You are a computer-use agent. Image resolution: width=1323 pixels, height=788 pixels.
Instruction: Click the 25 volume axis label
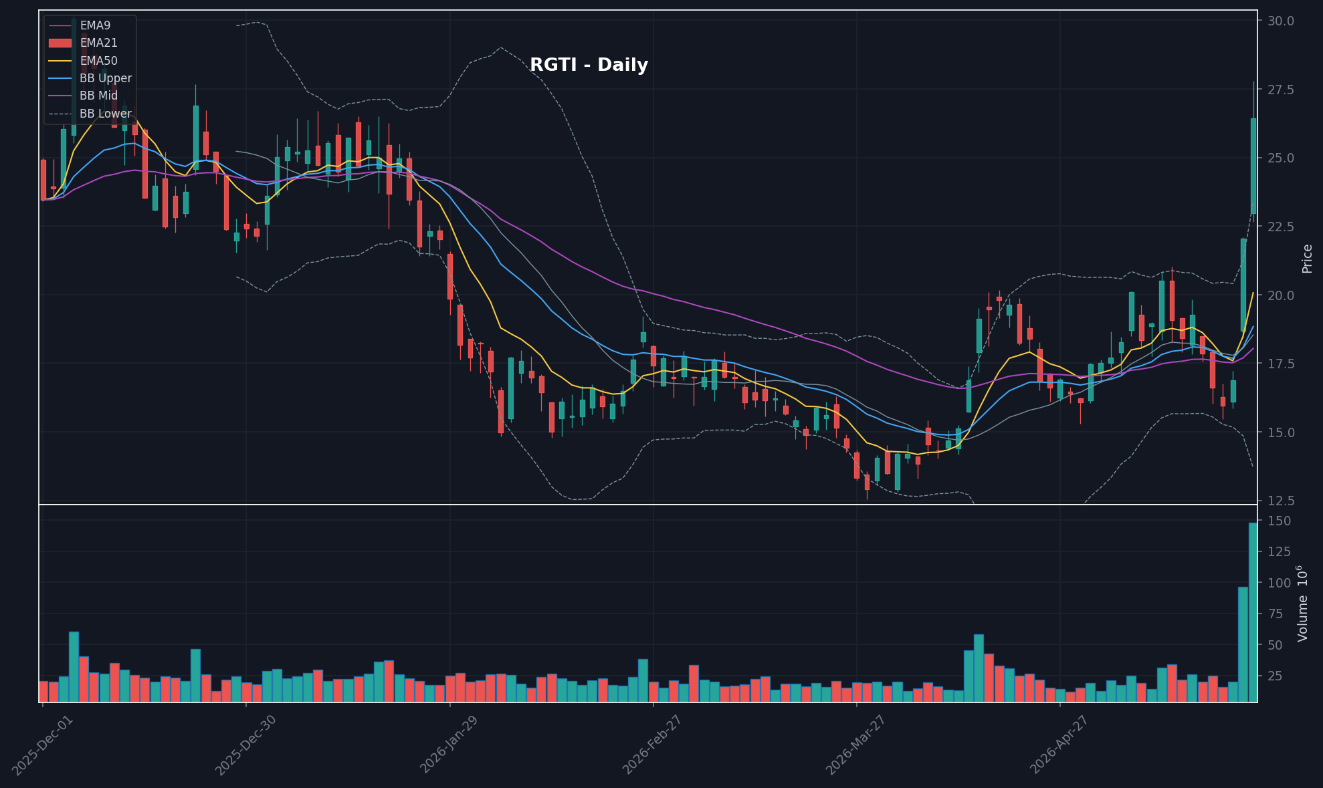(1274, 676)
